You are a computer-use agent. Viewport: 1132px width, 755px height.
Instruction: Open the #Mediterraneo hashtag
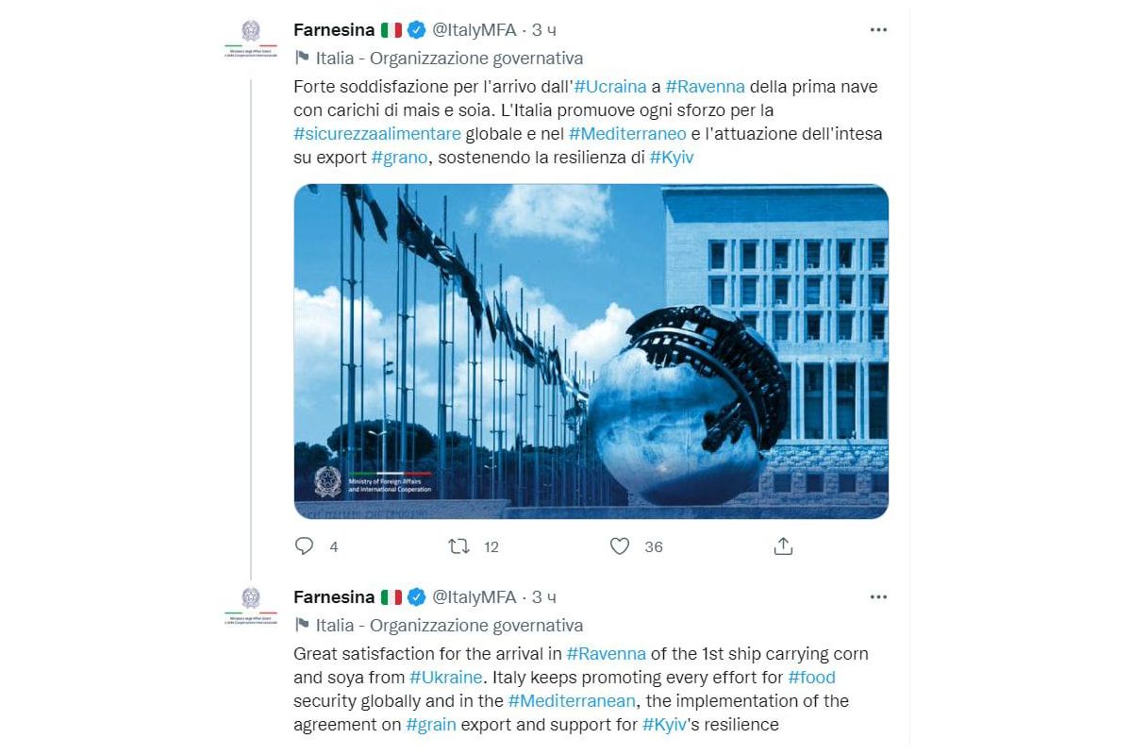627,134
